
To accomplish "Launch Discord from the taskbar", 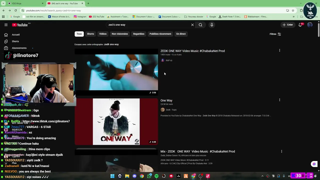I will 134,176.
